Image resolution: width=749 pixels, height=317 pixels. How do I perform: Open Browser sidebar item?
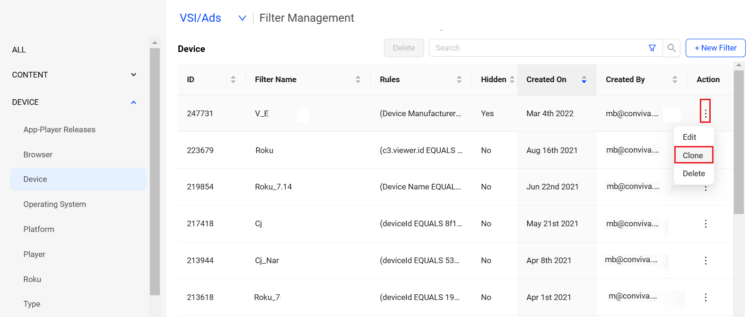[x=38, y=154]
